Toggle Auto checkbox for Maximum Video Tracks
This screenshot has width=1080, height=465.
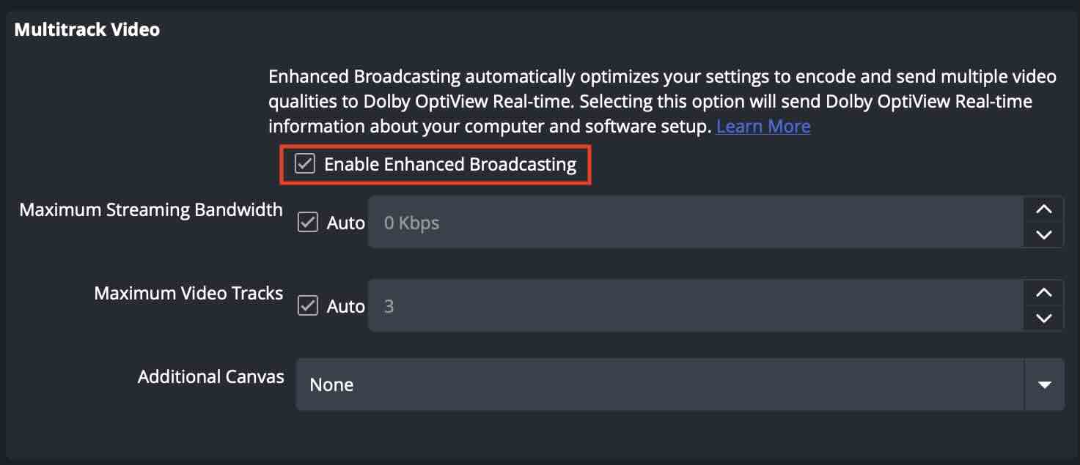tap(308, 305)
